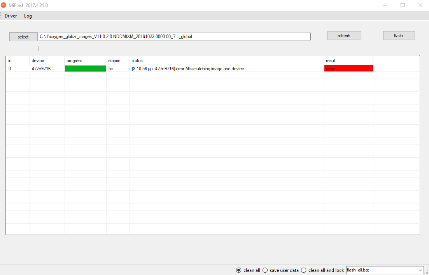Click the elapse column header
The image size is (429, 275).
click(117, 61)
